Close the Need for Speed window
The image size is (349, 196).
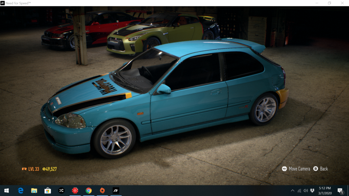[x=342, y=3]
